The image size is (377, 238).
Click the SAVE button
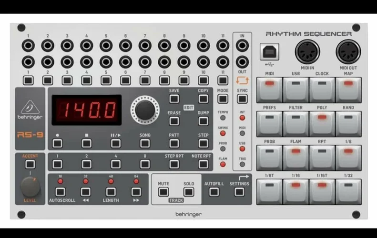point(174,99)
